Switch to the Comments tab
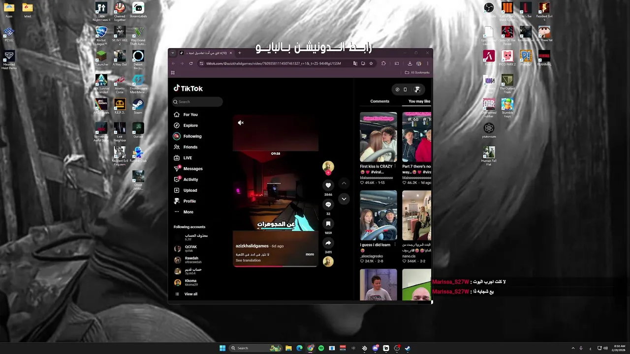 click(x=379, y=101)
